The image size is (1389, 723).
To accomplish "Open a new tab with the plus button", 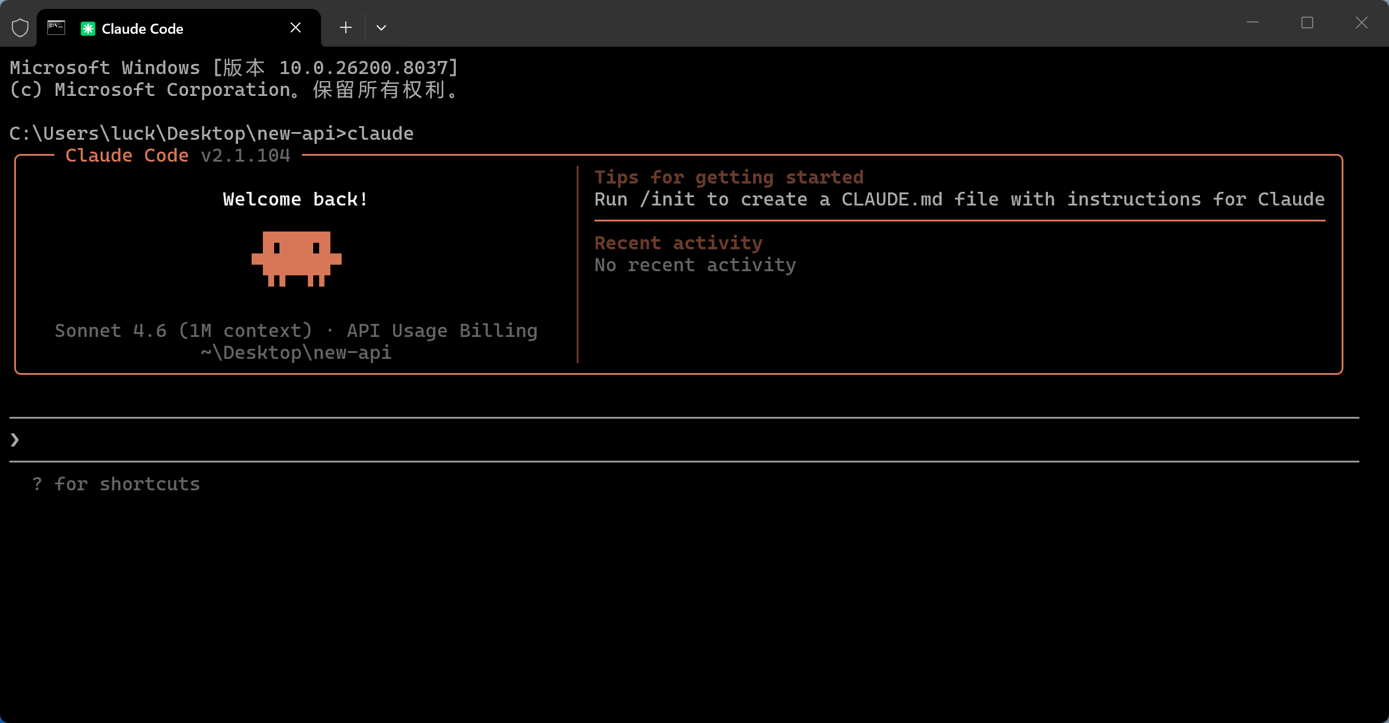I will tap(346, 28).
